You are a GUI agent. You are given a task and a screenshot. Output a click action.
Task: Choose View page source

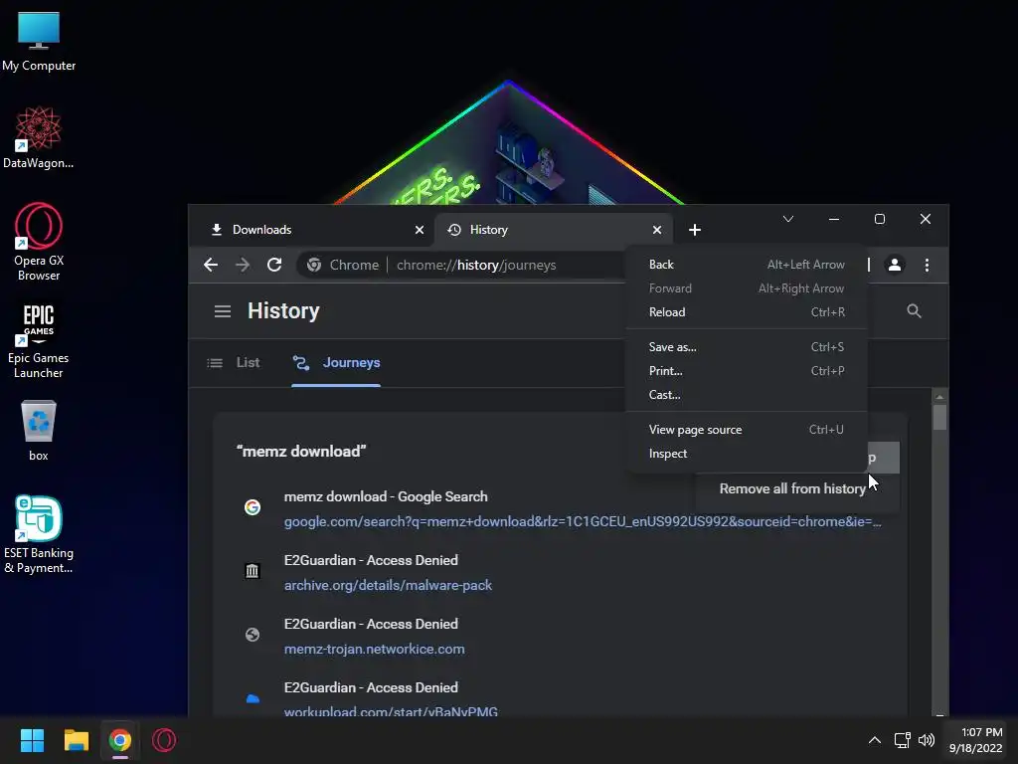coord(747,430)
